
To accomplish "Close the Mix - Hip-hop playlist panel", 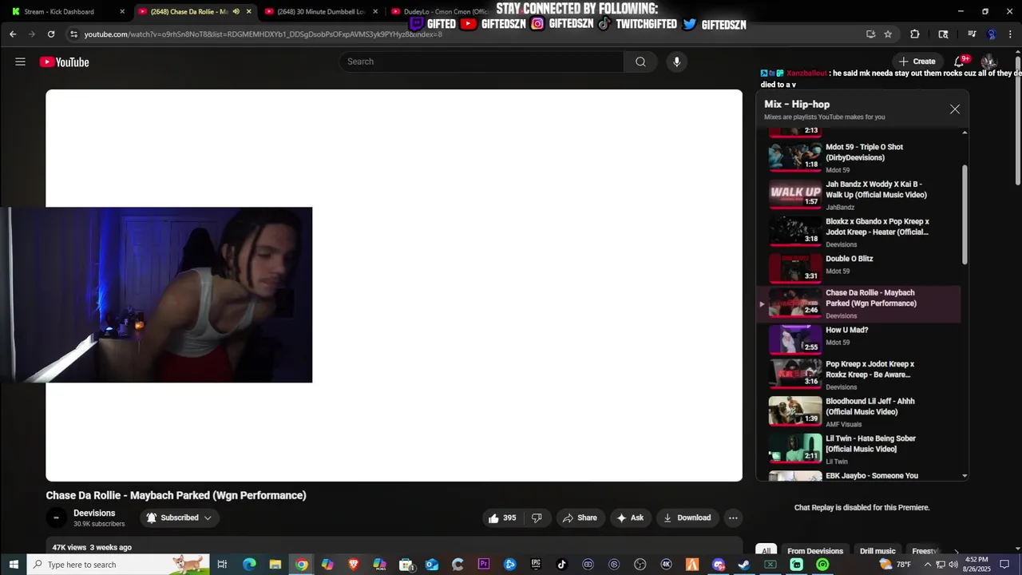I will 955,109.
